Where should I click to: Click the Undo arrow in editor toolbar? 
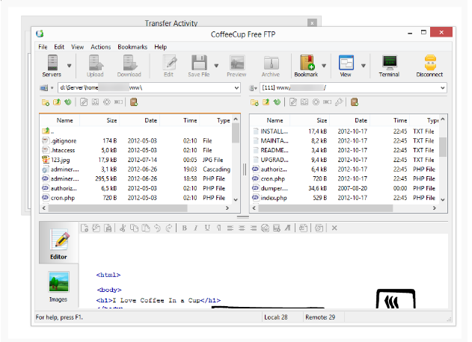(157, 228)
